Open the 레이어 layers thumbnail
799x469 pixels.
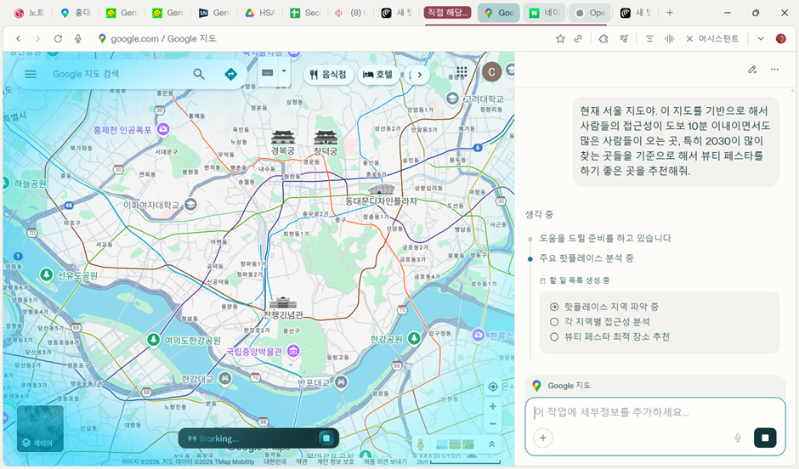[x=40, y=428]
